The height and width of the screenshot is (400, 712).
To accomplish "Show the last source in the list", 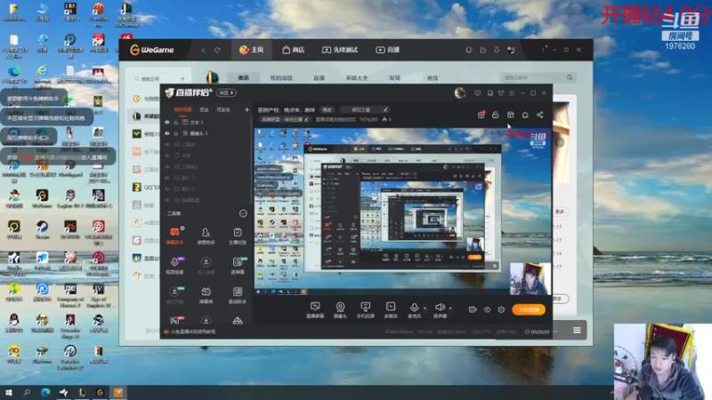I will pyautogui.click(x=167, y=200).
